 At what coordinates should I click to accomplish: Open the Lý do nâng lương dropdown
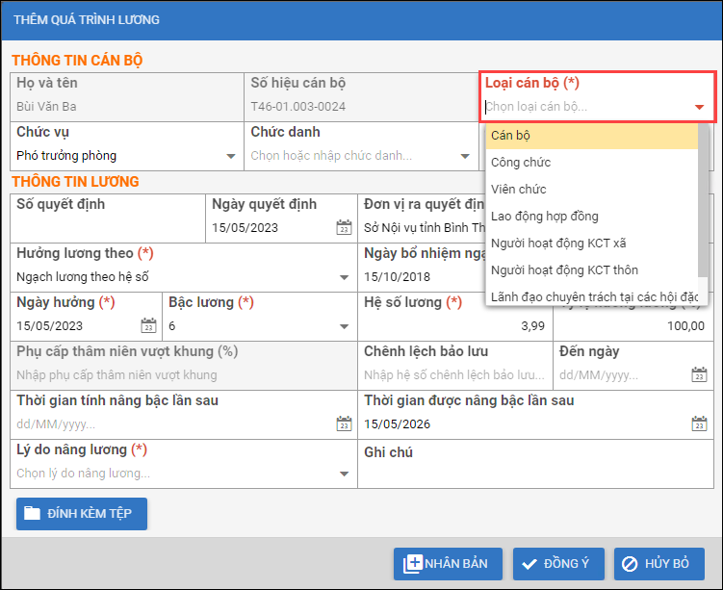click(345, 474)
